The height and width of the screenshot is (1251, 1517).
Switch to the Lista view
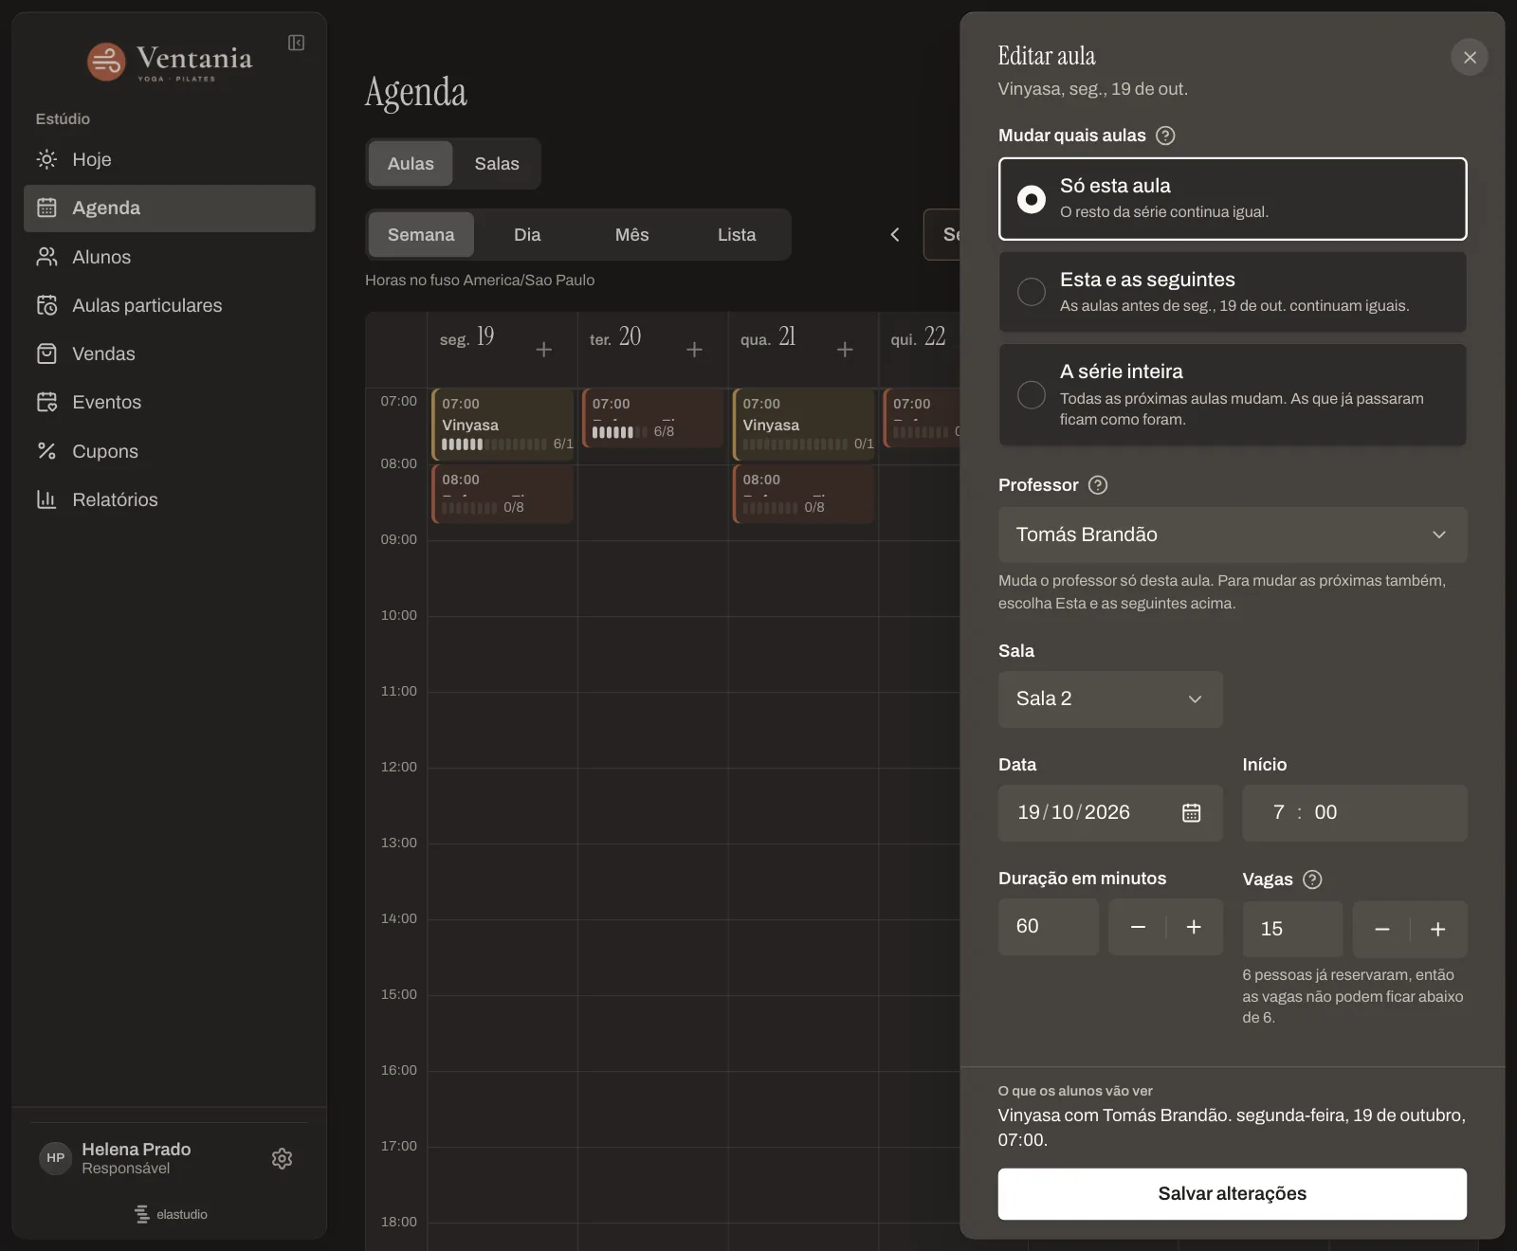click(737, 234)
